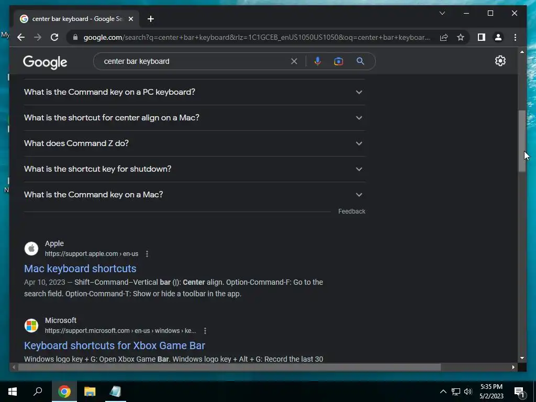Open Chrome three-dot menu

515,37
